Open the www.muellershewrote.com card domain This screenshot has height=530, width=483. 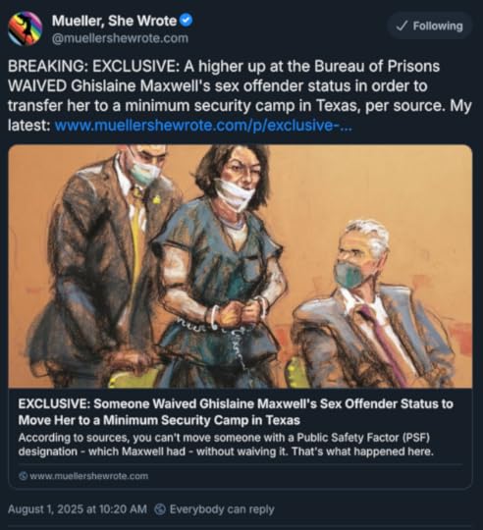pos(89,476)
